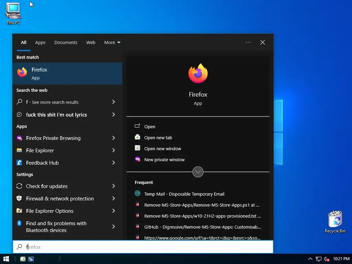Click the search input field
Screen dimensions: 352x264
click(143, 247)
